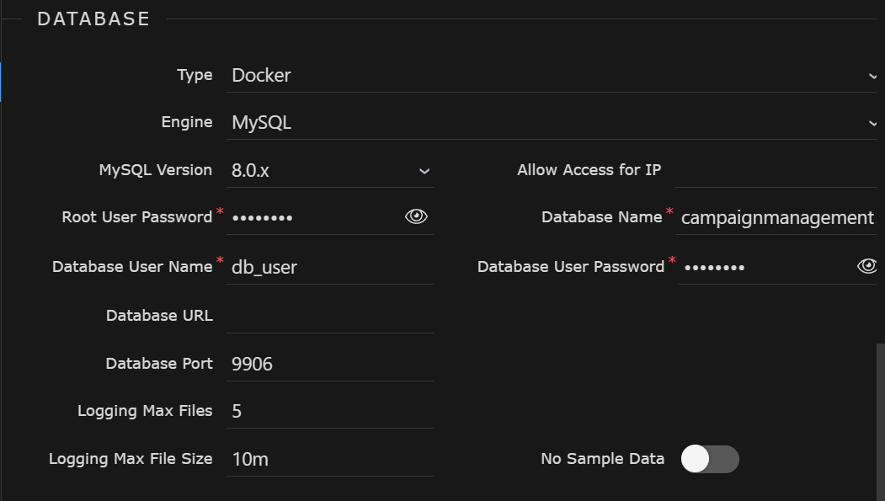Select the Logging Max Files field
The image size is (885, 501).
pos(328,411)
